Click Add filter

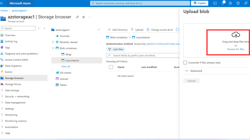pyautogui.click(x=116, y=49)
